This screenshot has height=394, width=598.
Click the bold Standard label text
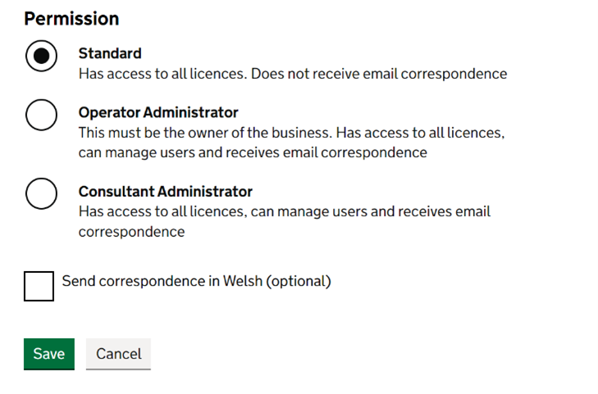(x=110, y=53)
